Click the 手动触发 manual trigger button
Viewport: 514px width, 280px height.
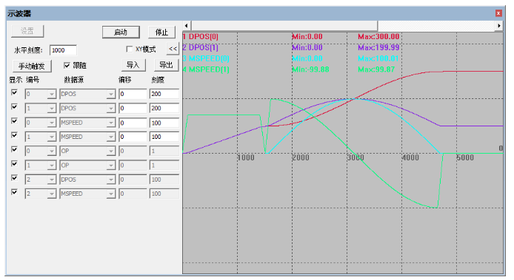point(32,66)
